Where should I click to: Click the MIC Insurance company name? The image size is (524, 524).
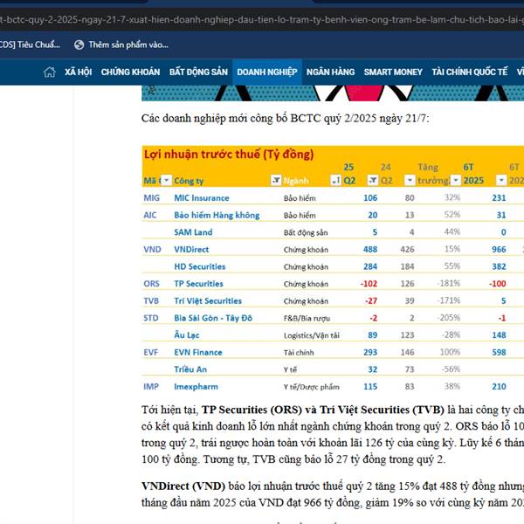(202, 198)
